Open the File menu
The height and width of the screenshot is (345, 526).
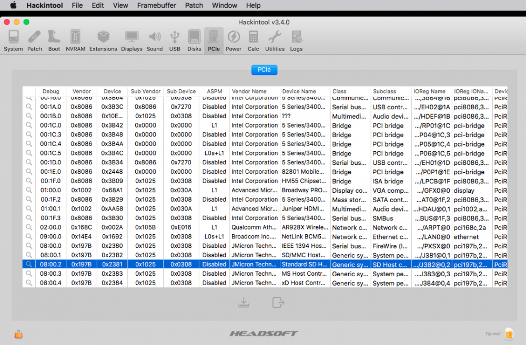[x=77, y=5]
